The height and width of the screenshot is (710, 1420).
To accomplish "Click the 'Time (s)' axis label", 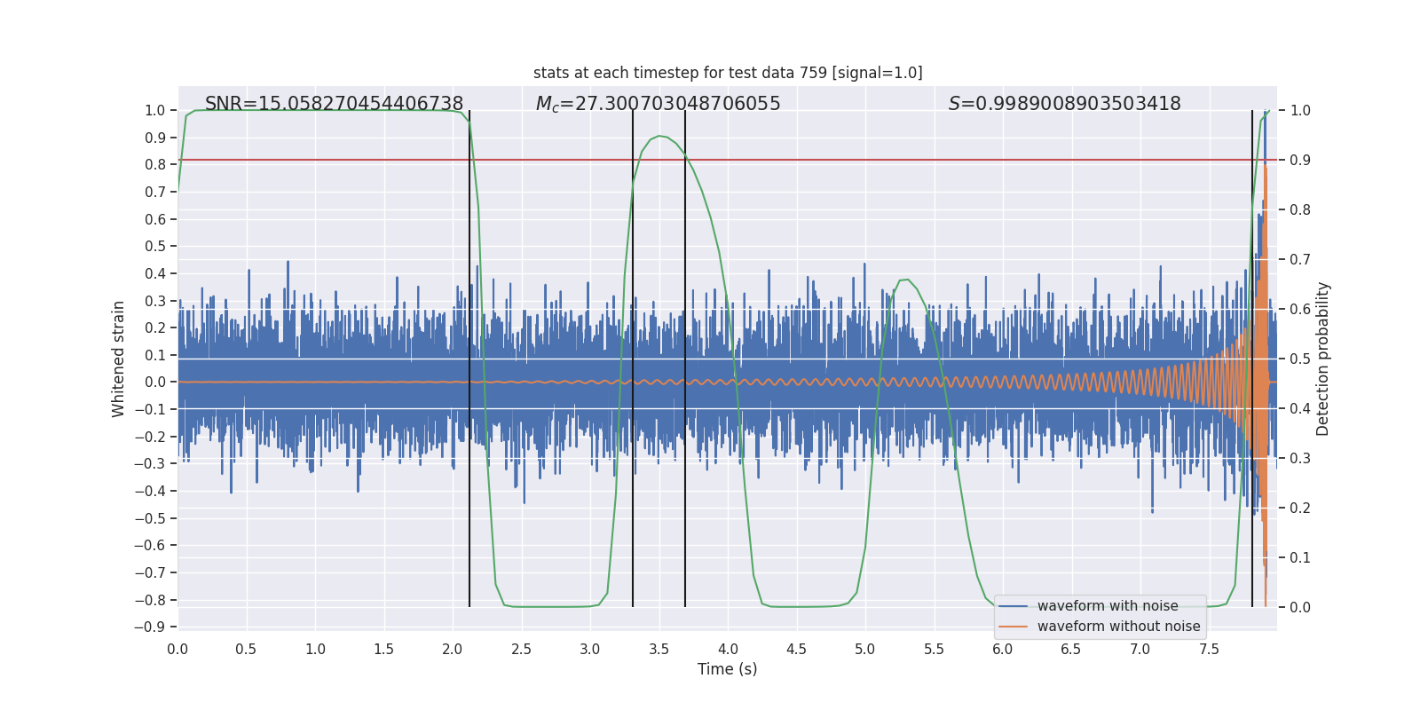I will pyautogui.click(x=727, y=669).
